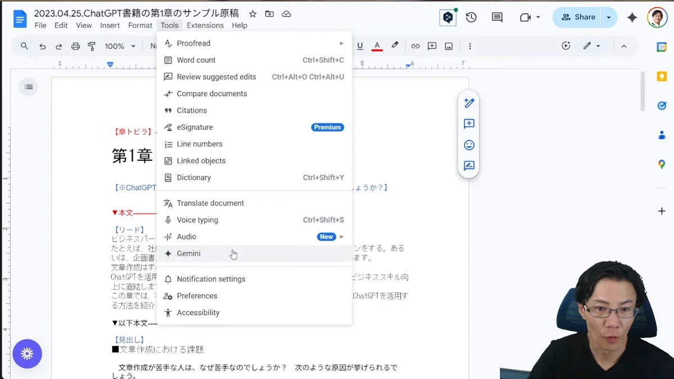
Task: Open highlight color pen
Action: 395,46
